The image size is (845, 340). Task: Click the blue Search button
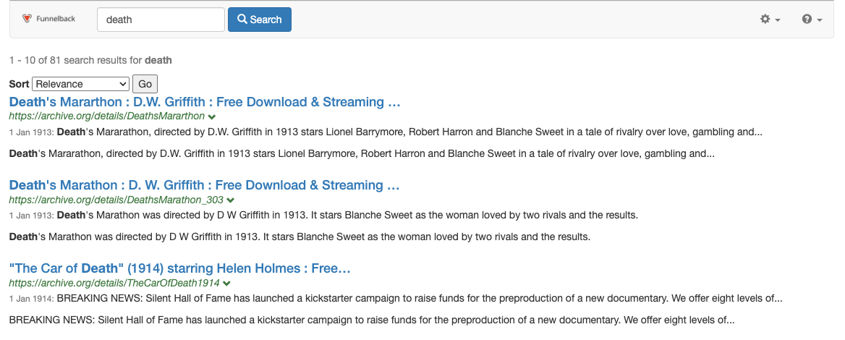pyautogui.click(x=260, y=20)
